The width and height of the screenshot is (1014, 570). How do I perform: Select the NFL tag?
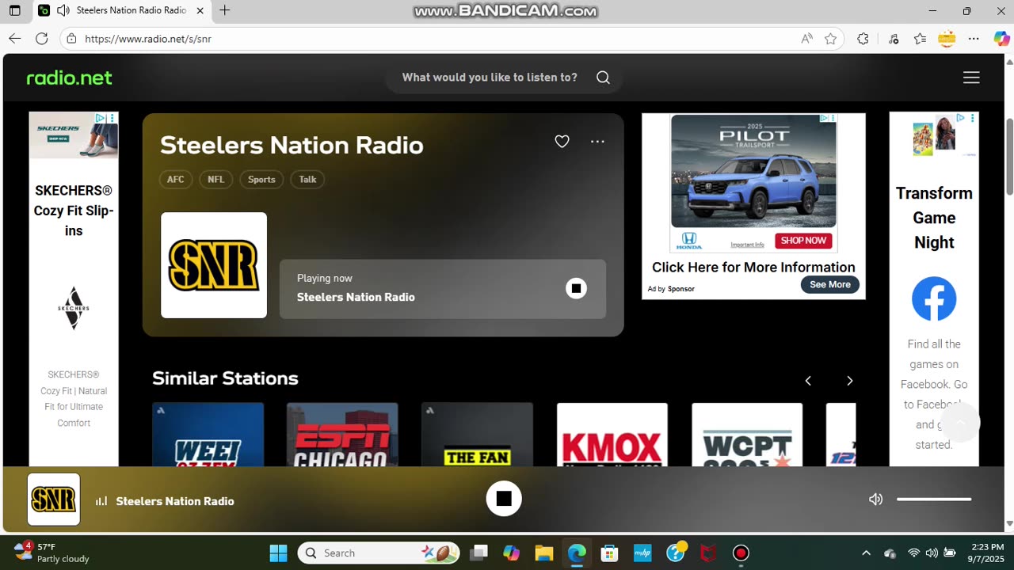tap(215, 180)
